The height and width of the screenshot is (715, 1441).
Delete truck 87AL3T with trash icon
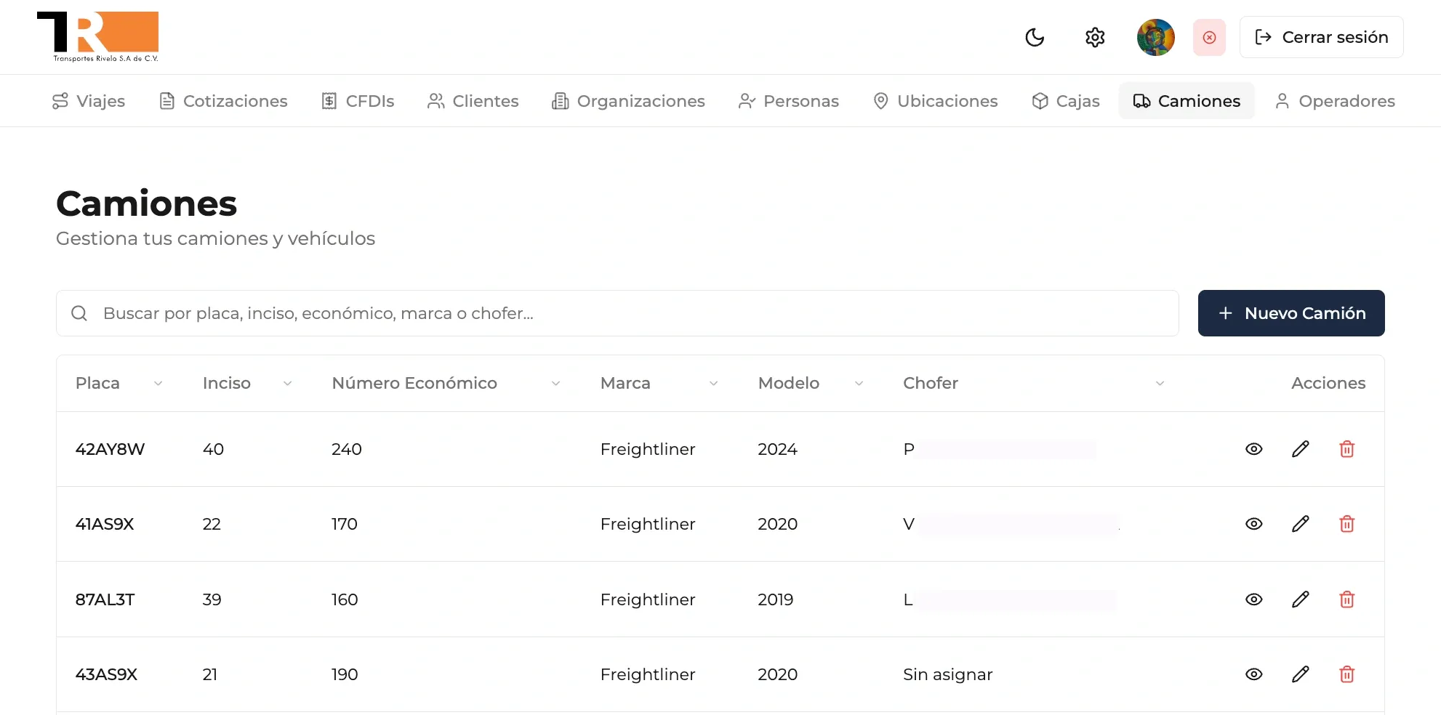click(1346, 599)
